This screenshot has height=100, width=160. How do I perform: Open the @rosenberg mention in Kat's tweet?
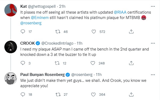click(31, 23)
